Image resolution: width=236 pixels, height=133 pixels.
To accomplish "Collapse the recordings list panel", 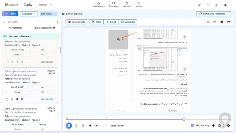I will coord(57,22).
